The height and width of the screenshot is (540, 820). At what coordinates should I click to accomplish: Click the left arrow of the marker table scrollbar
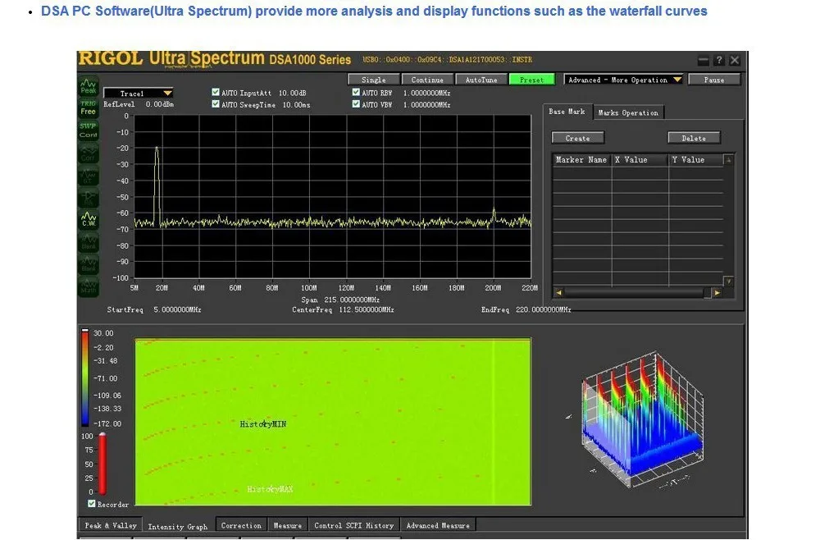click(x=558, y=292)
